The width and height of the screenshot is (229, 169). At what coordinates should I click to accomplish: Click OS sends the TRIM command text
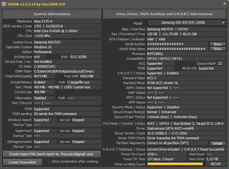(x=55, y=114)
